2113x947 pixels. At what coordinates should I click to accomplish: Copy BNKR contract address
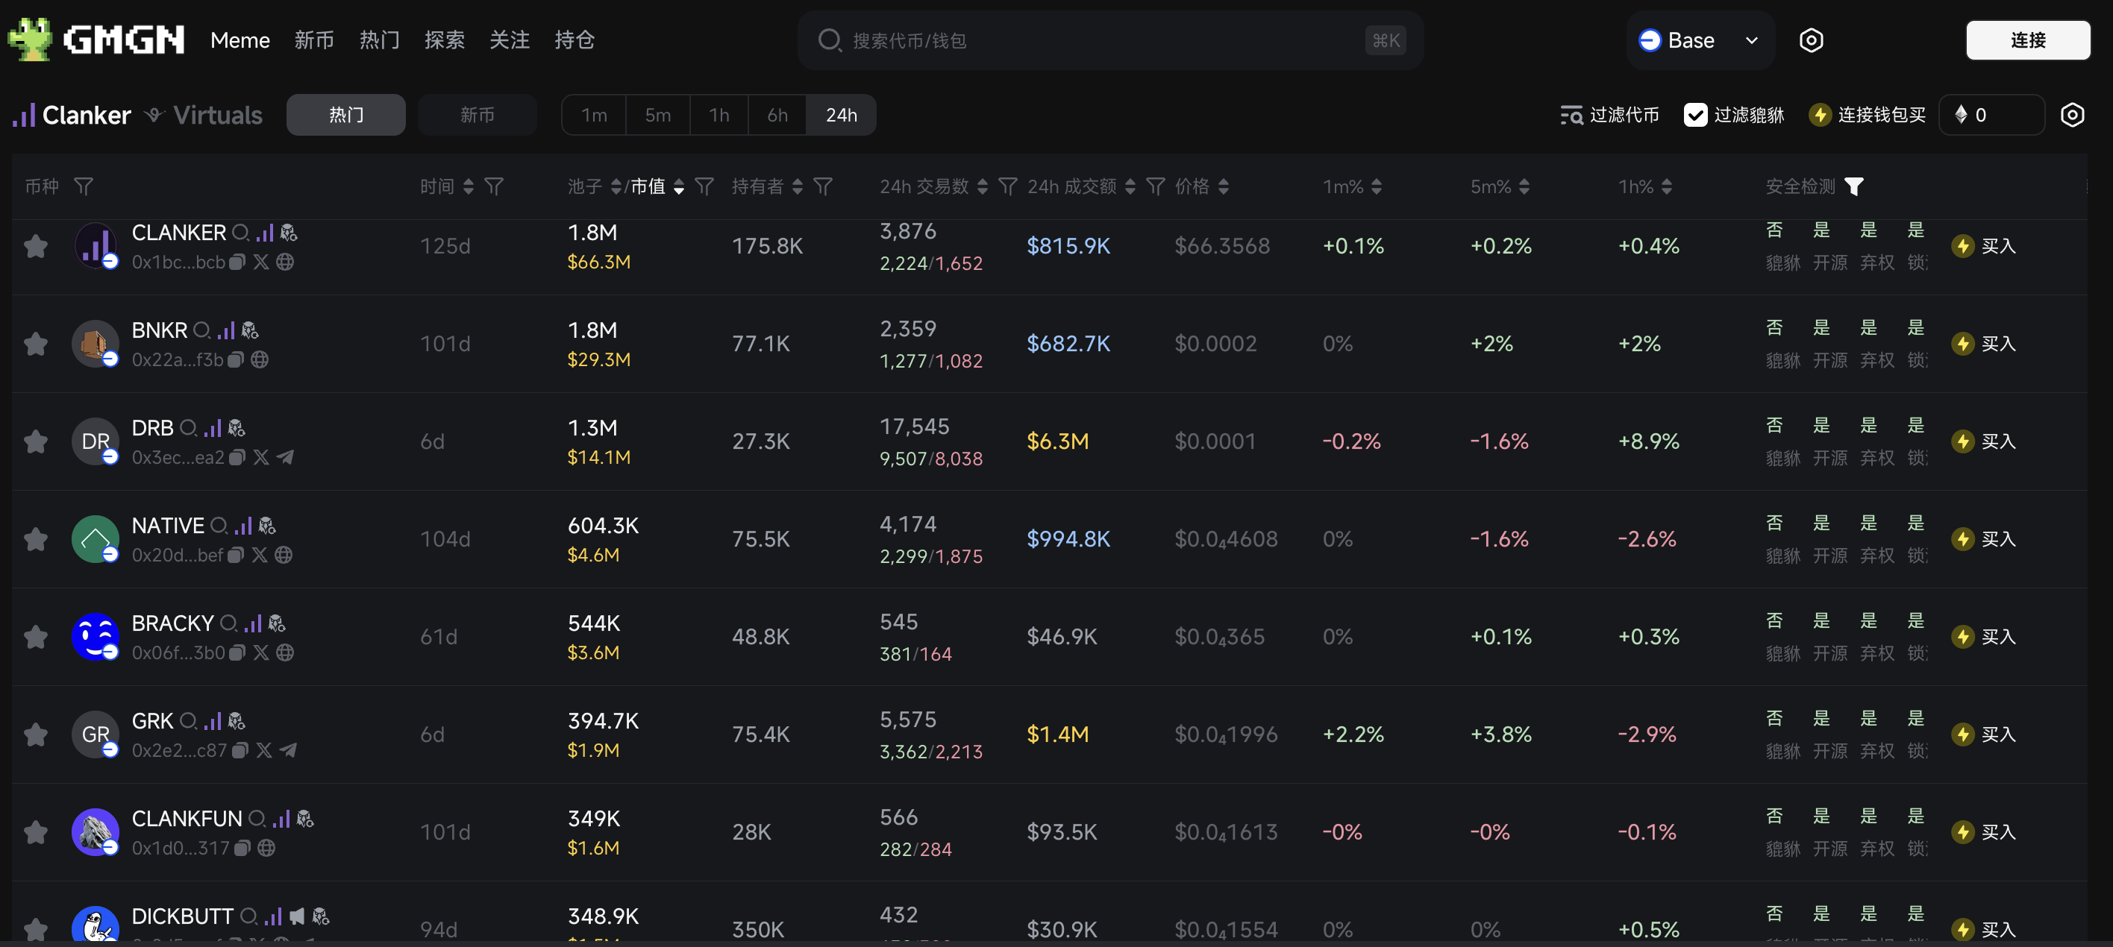coord(236,359)
